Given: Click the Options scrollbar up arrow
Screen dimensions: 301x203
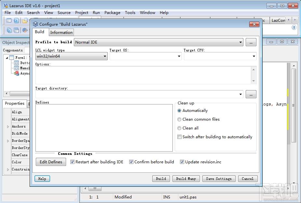Looking at the screenshot, I should (253, 69).
